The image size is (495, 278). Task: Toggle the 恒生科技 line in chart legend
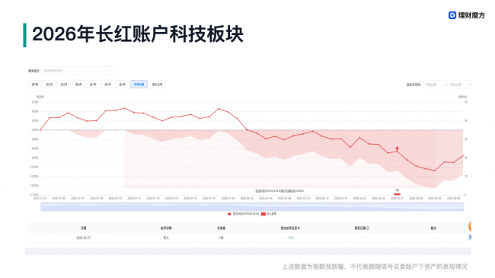tap(243, 214)
